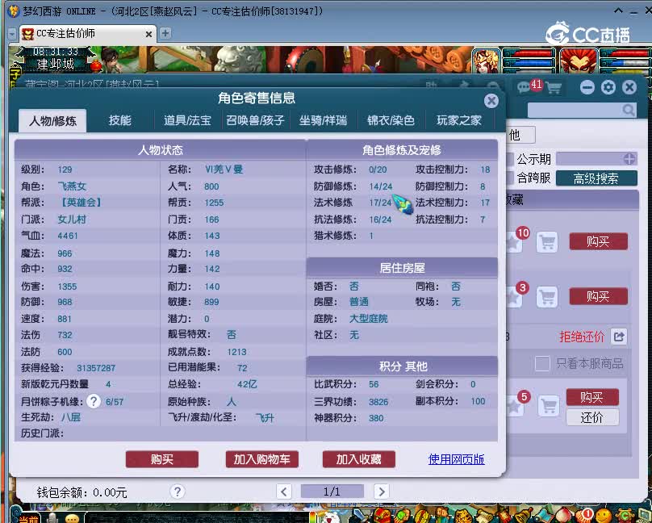This screenshot has width=652, height=523.
Task: Add the listing with badge 3 to cart
Action: 547,297
